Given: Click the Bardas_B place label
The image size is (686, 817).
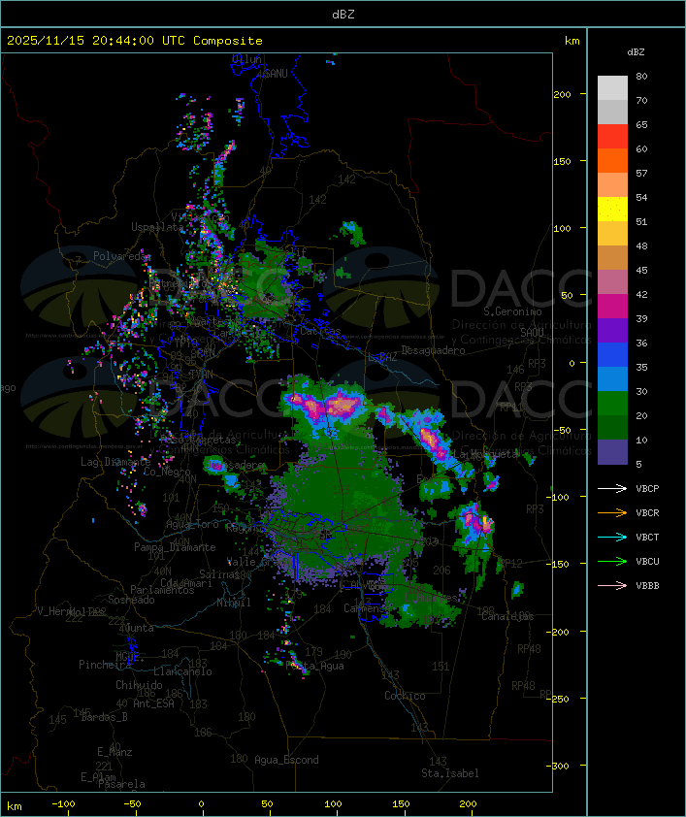Looking at the screenshot, I should click(x=104, y=717).
